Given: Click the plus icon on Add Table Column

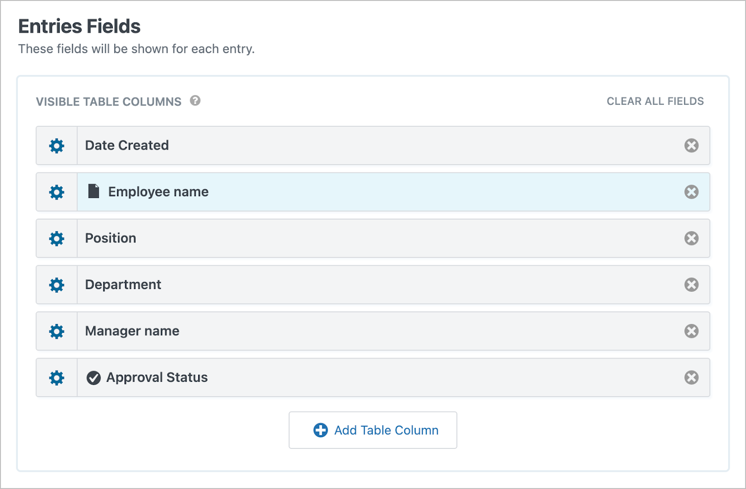Looking at the screenshot, I should [320, 430].
